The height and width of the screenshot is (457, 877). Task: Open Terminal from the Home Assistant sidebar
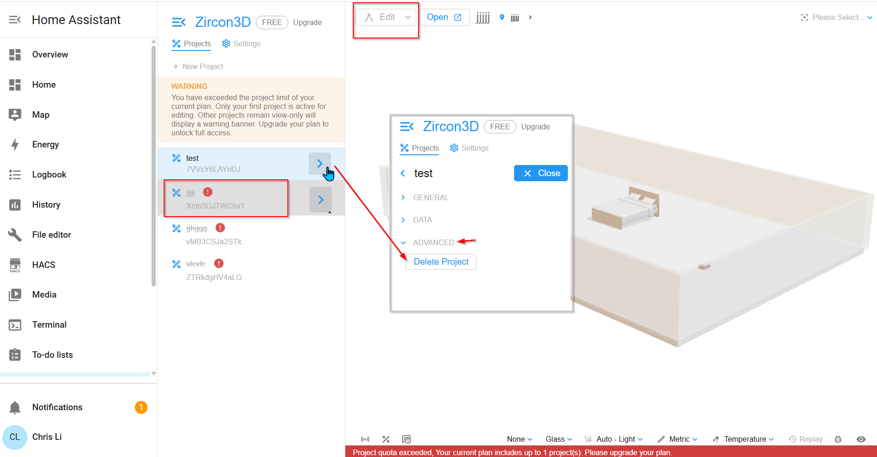coord(49,324)
